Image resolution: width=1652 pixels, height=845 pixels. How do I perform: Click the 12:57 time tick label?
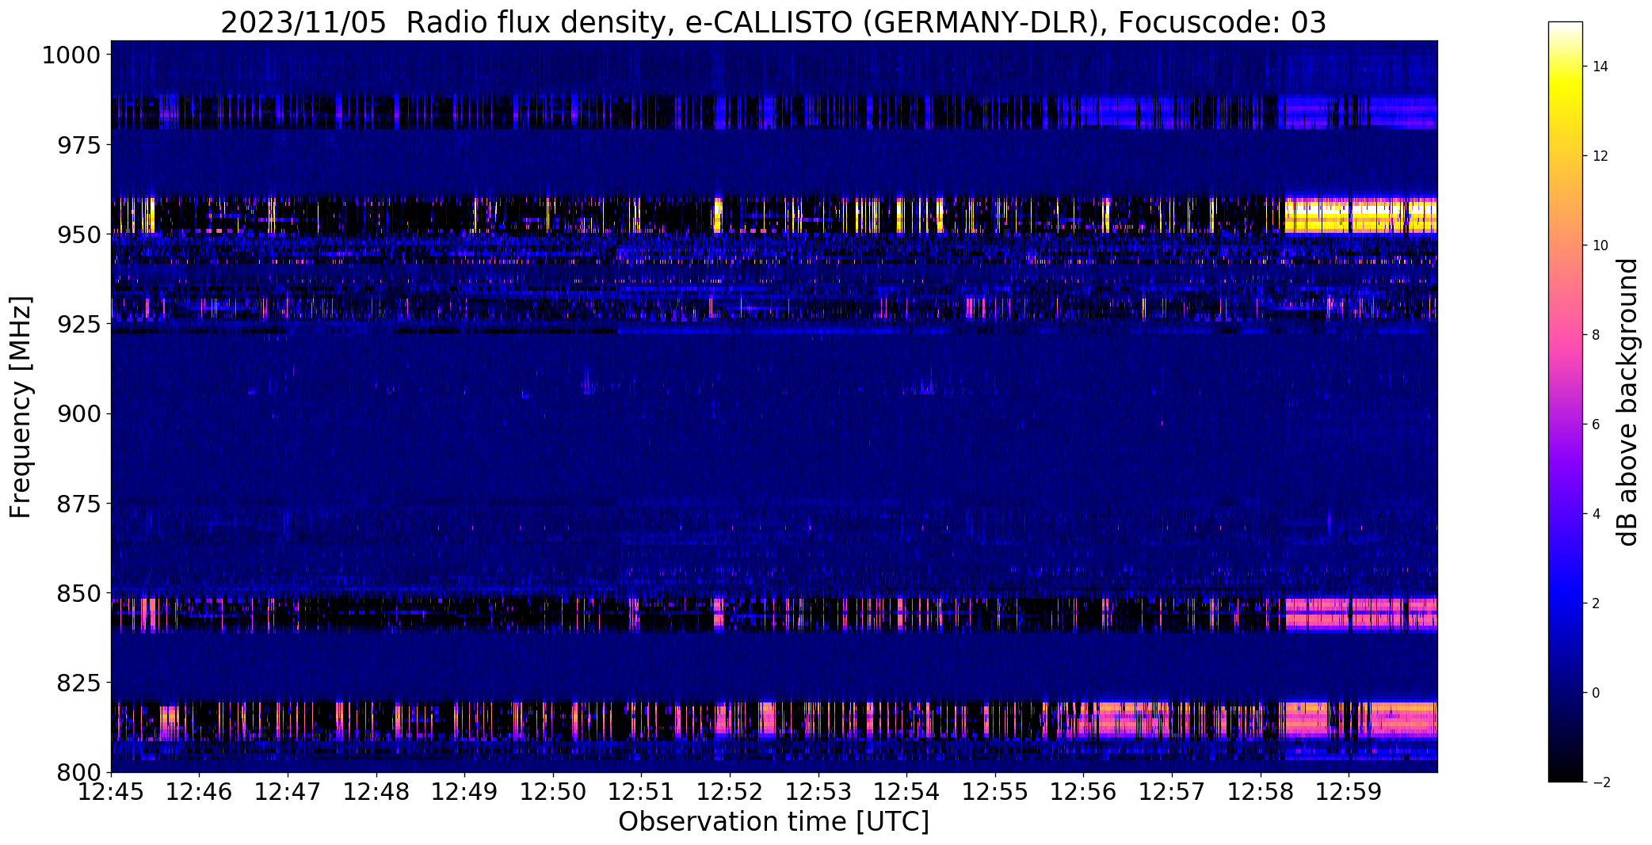[x=1172, y=792]
